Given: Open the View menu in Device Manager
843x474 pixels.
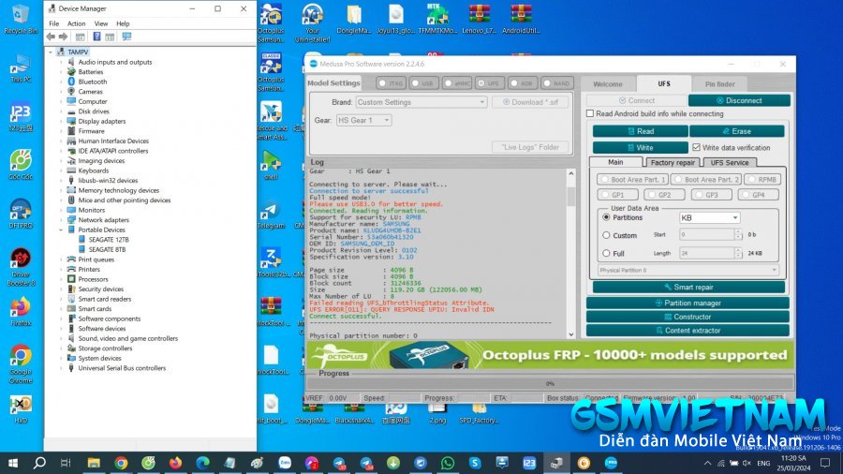Looking at the screenshot, I should [101, 23].
